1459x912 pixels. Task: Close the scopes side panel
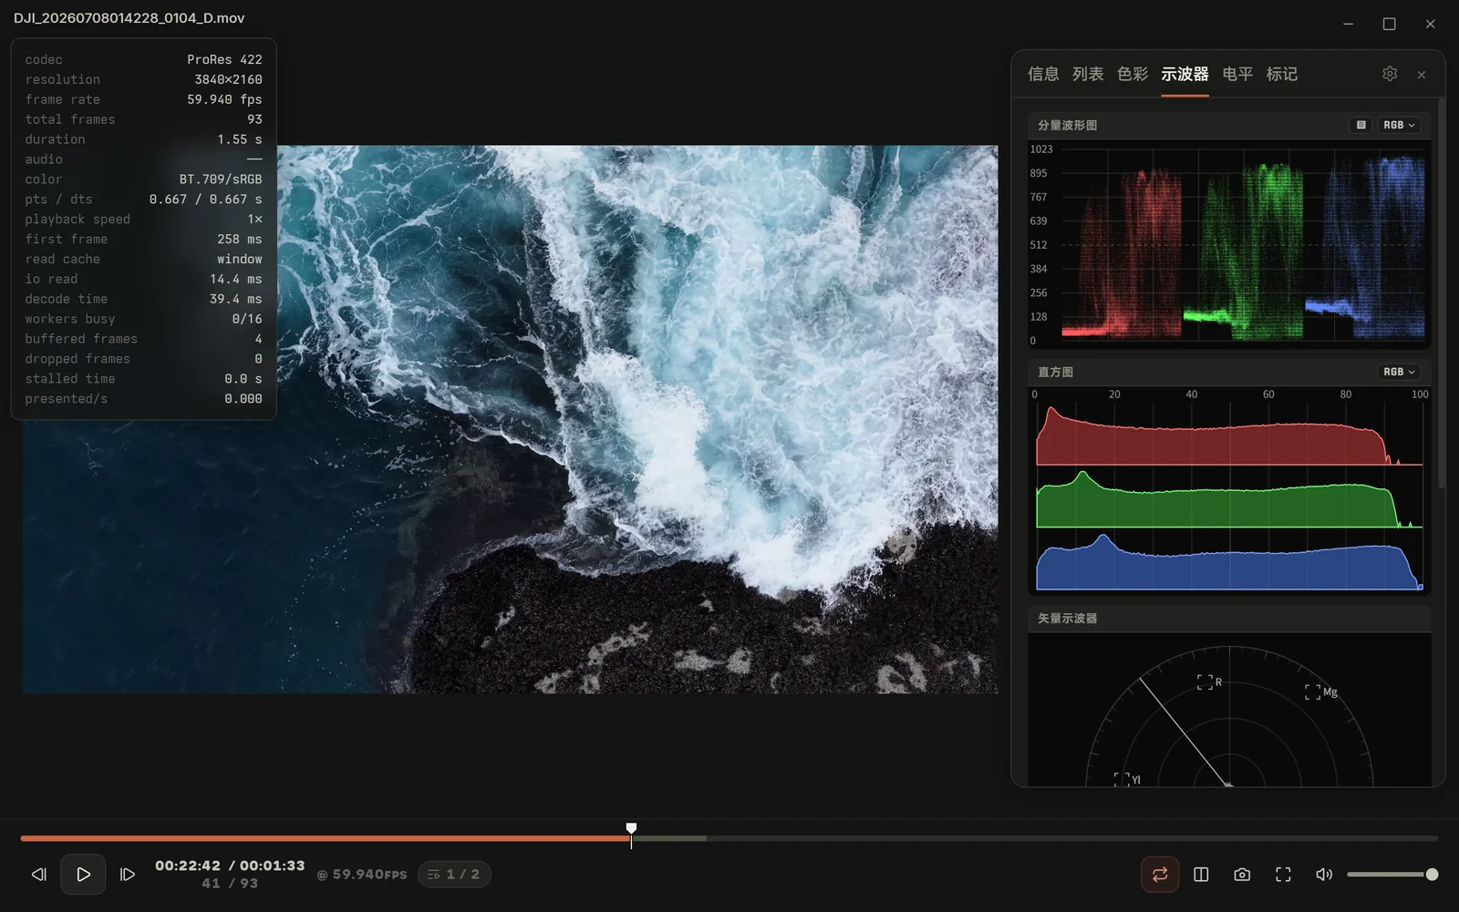[x=1422, y=75]
